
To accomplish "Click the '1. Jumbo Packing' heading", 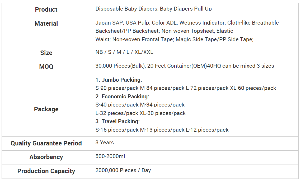I will (x=119, y=80).
